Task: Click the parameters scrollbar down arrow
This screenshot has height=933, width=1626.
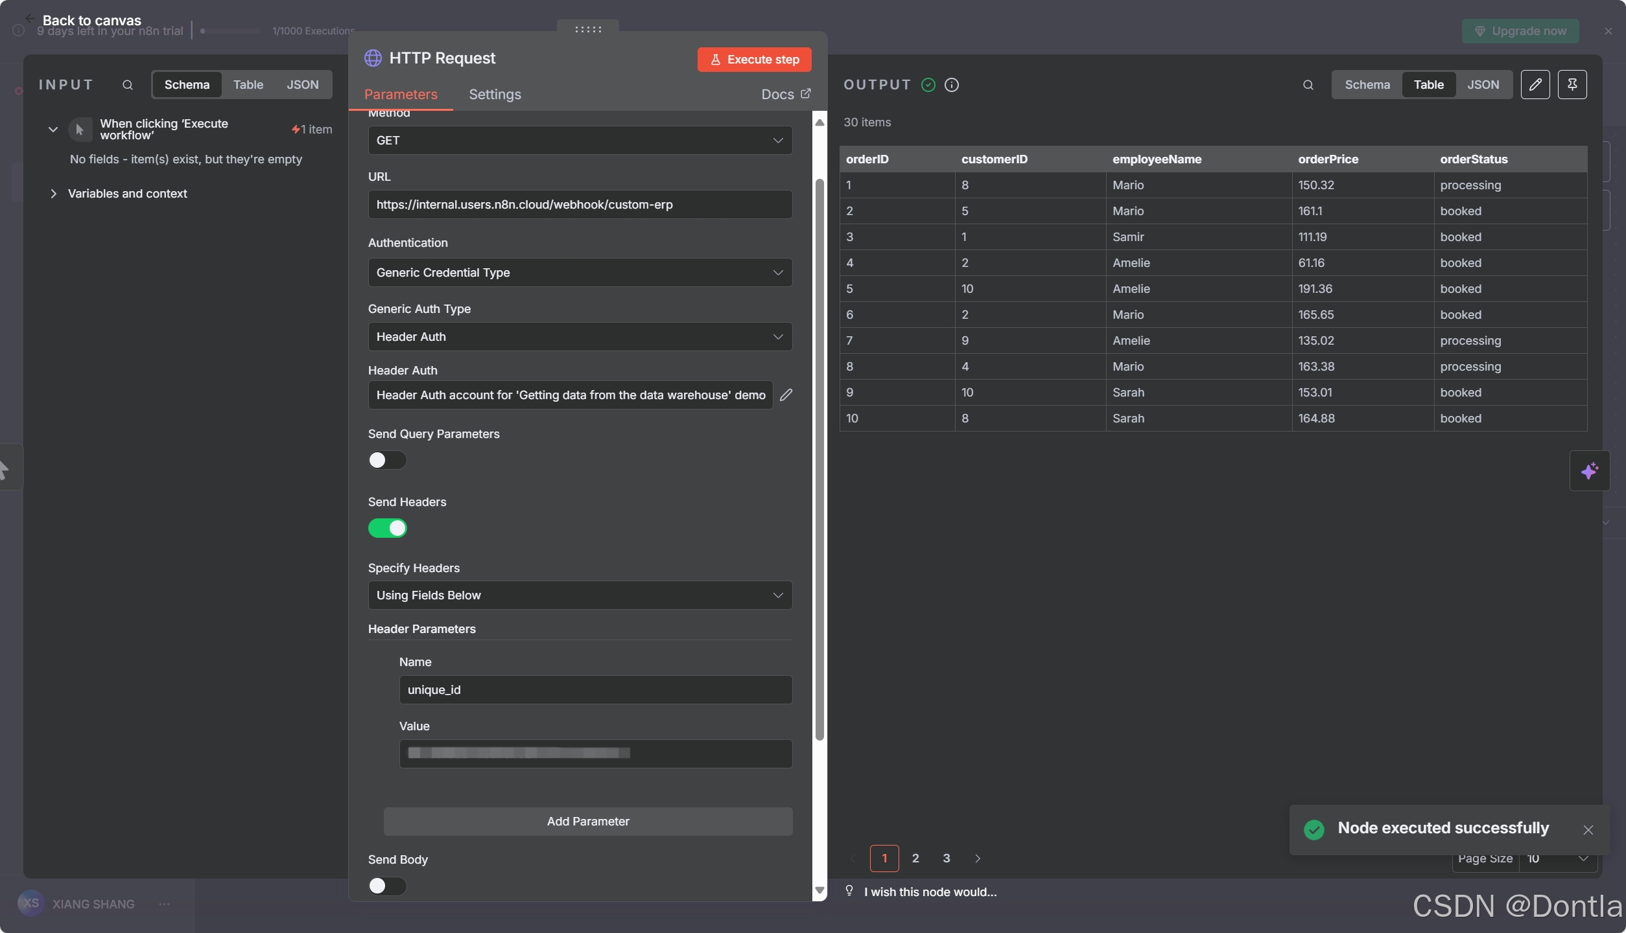Action: tap(819, 890)
